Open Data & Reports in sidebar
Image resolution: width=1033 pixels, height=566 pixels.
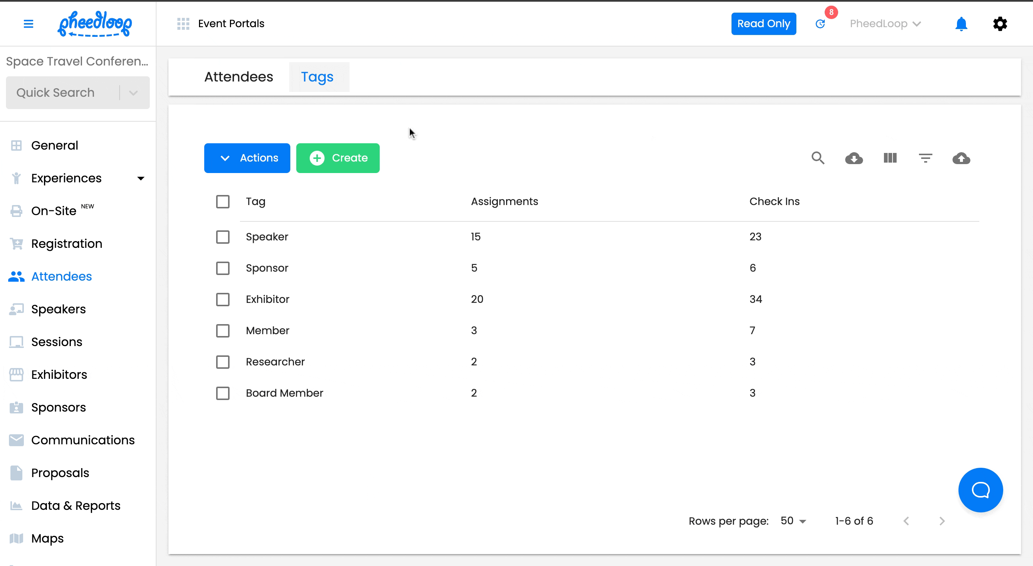point(75,505)
